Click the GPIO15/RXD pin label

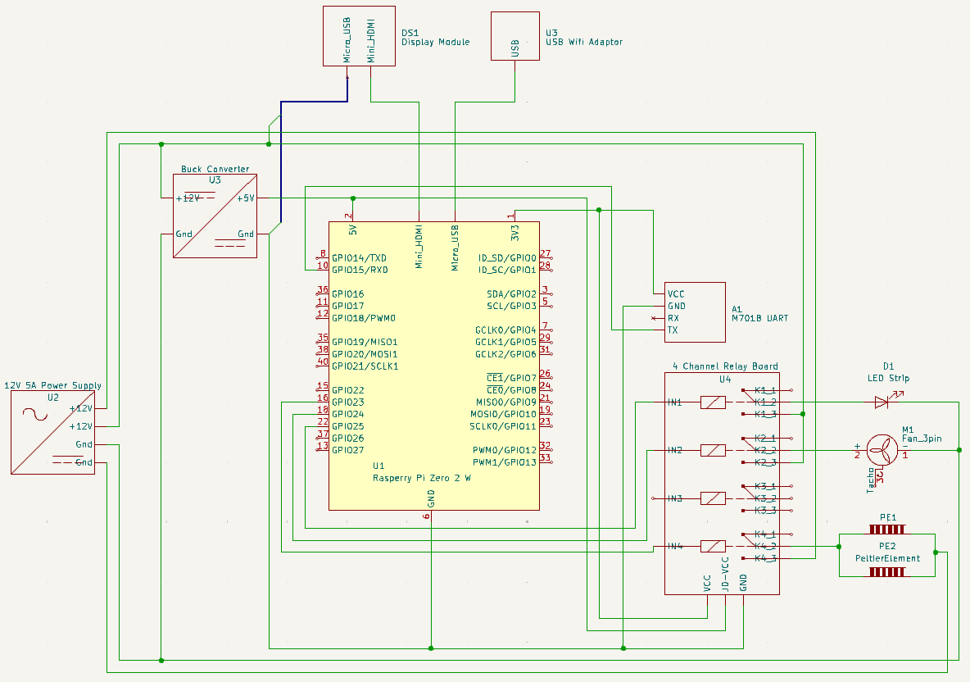pyautogui.click(x=360, y=270)
